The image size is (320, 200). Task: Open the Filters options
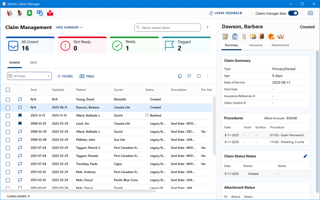(x=65, y=76)
